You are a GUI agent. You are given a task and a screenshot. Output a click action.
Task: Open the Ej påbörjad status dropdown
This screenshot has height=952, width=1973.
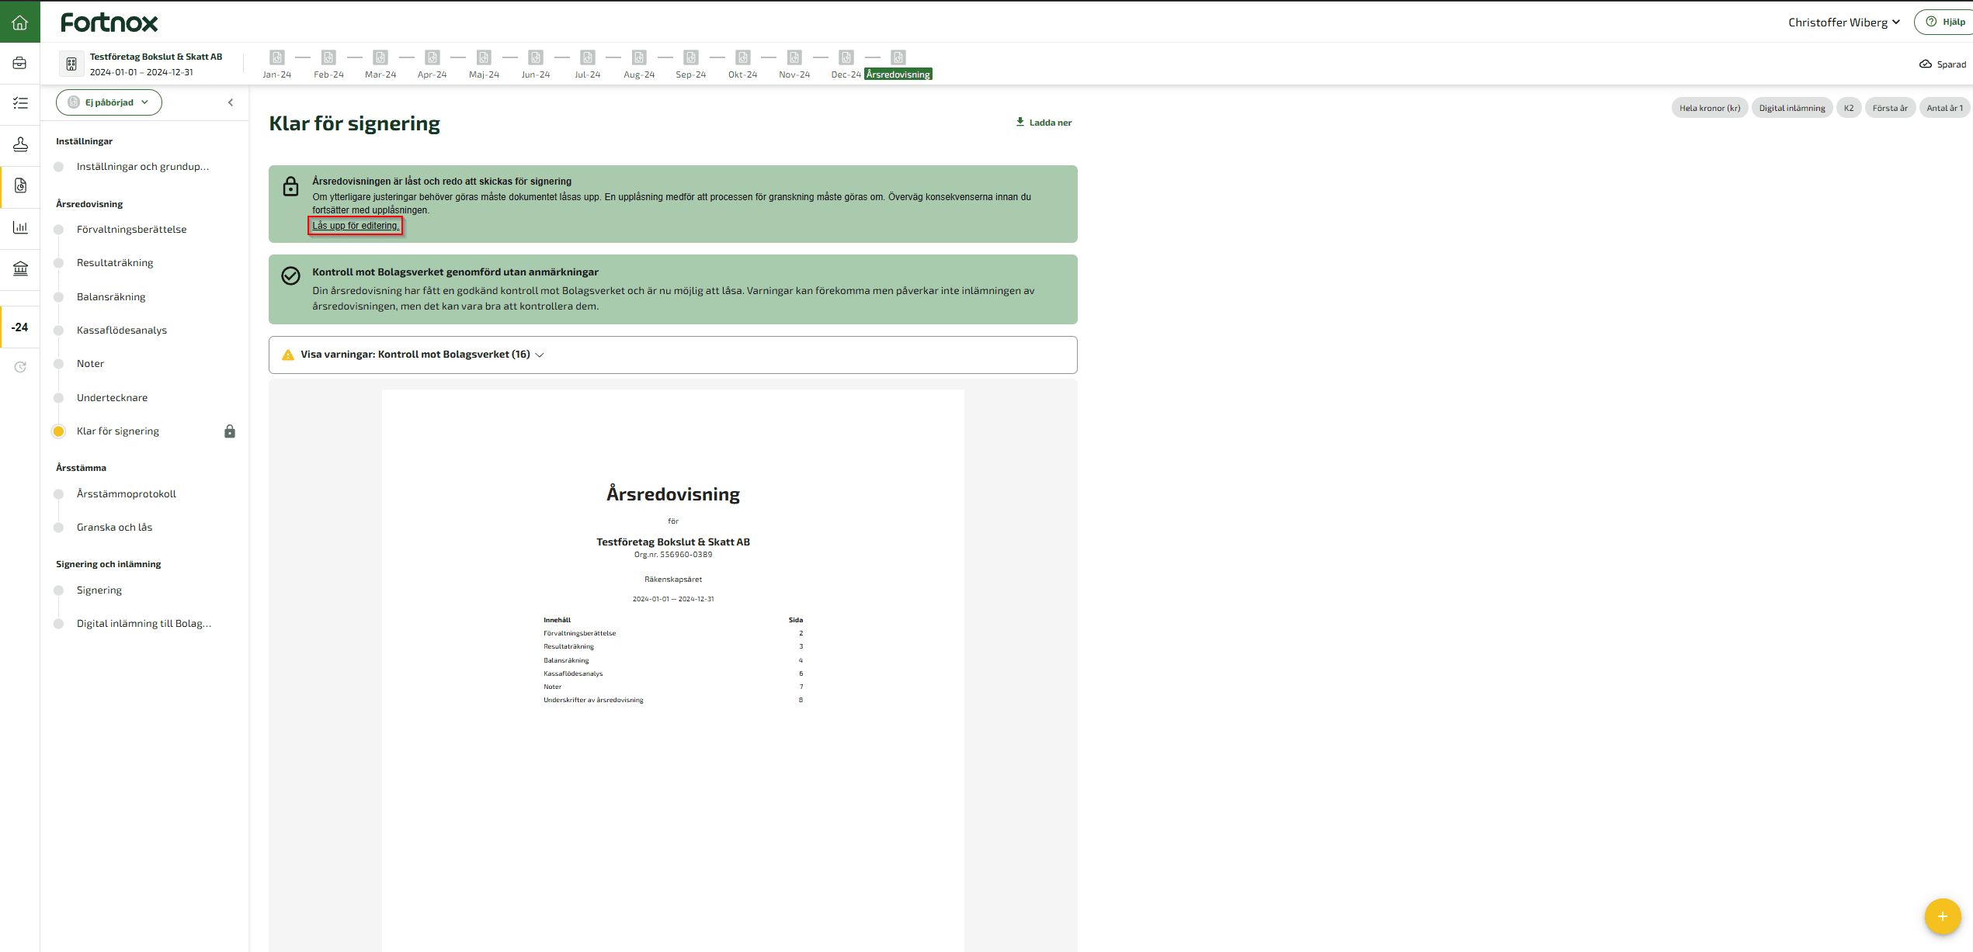pos(109,102)
